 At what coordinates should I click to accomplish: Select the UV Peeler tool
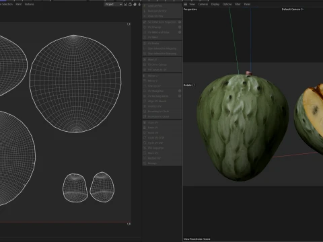162,44
